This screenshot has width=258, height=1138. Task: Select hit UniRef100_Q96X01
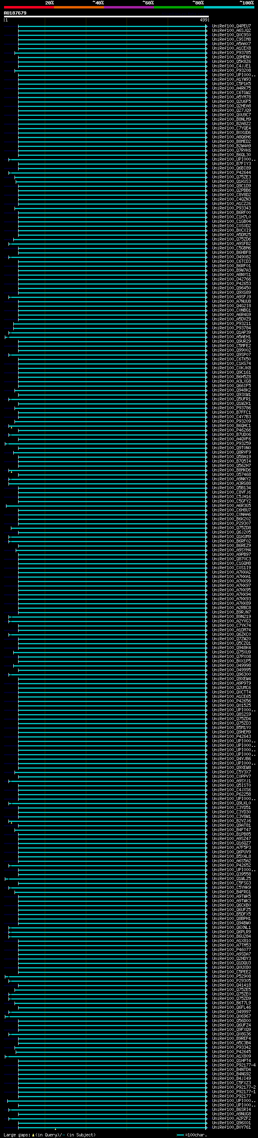pyautogui.click(x=231, y=1123)
